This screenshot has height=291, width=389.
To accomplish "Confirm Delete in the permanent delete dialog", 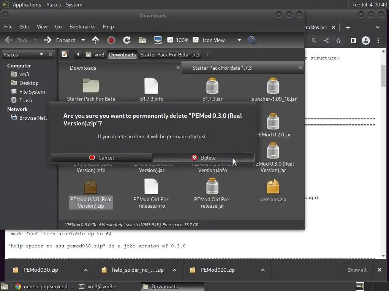I will [x=204, y=158].
